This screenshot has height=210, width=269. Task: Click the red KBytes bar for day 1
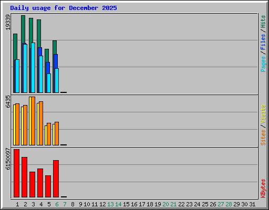16,173
